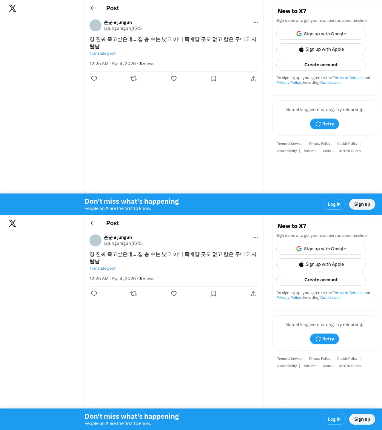Click the repost icon in the upper post
382x430 pixels.
[134, 79]
